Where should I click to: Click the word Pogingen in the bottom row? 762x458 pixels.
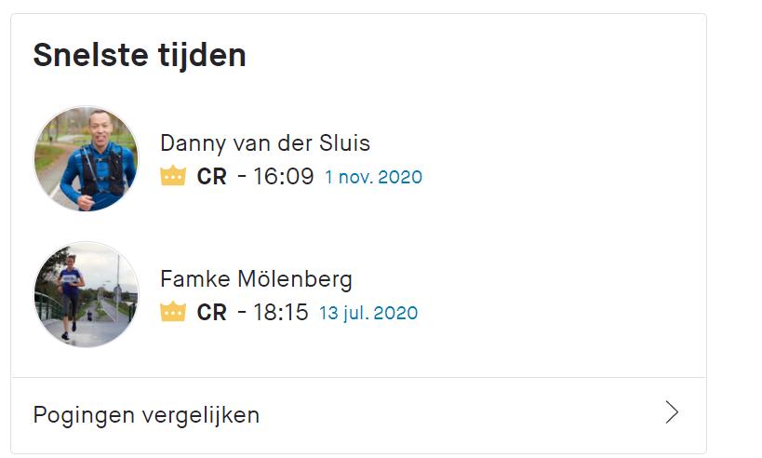click(84, 417)
